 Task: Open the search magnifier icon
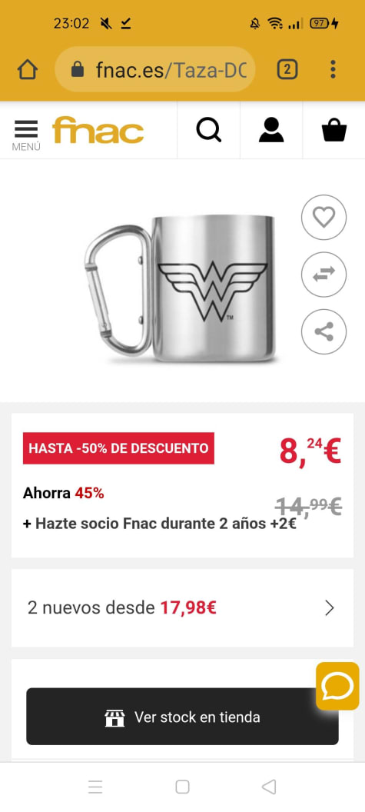[209, 130]
